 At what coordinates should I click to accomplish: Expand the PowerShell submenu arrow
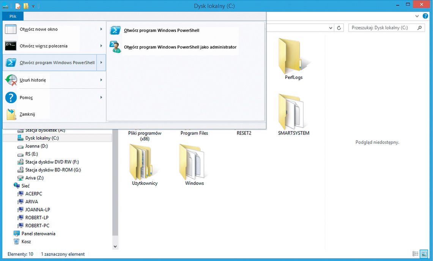point(101,63)
